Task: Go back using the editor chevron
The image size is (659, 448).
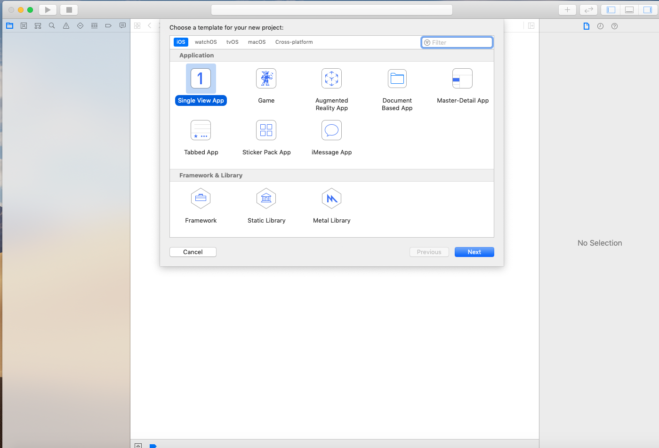Action: click(150, 26)
